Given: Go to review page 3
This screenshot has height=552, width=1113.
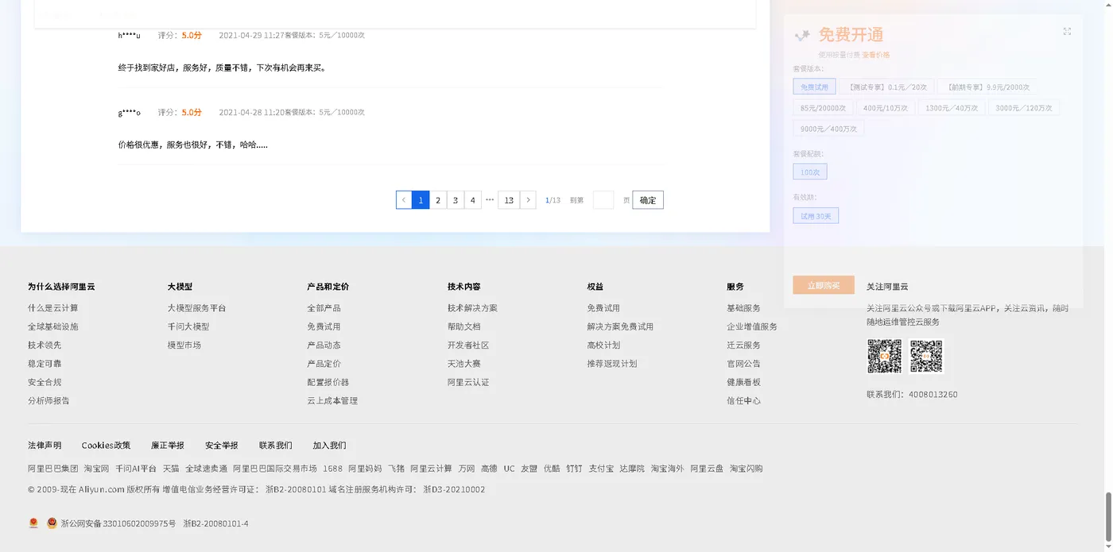Looking at the screenshot, I should [456, 200].
